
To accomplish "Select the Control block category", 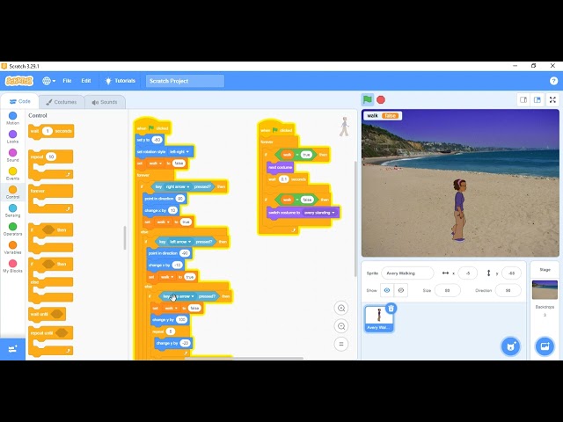I will pos(12,192).
